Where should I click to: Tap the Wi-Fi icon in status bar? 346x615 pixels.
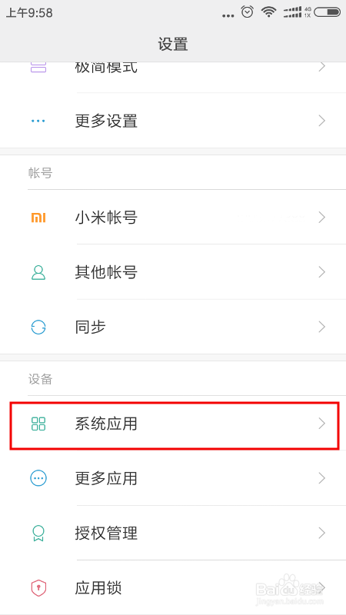tap(268, 12)
